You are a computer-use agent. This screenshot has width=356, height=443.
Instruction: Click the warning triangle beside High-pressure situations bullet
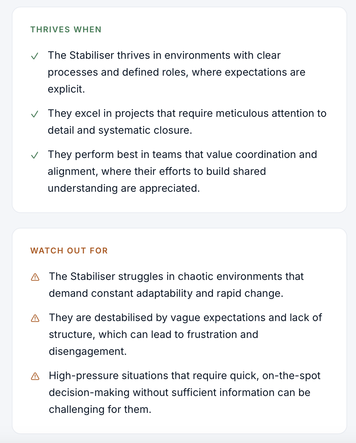35,377
